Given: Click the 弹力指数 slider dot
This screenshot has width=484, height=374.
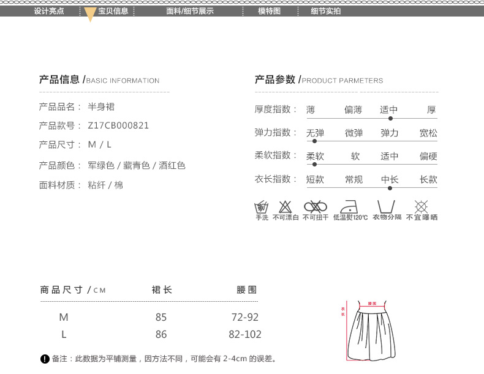Looking at the screenshot, I should coord(315,141).
